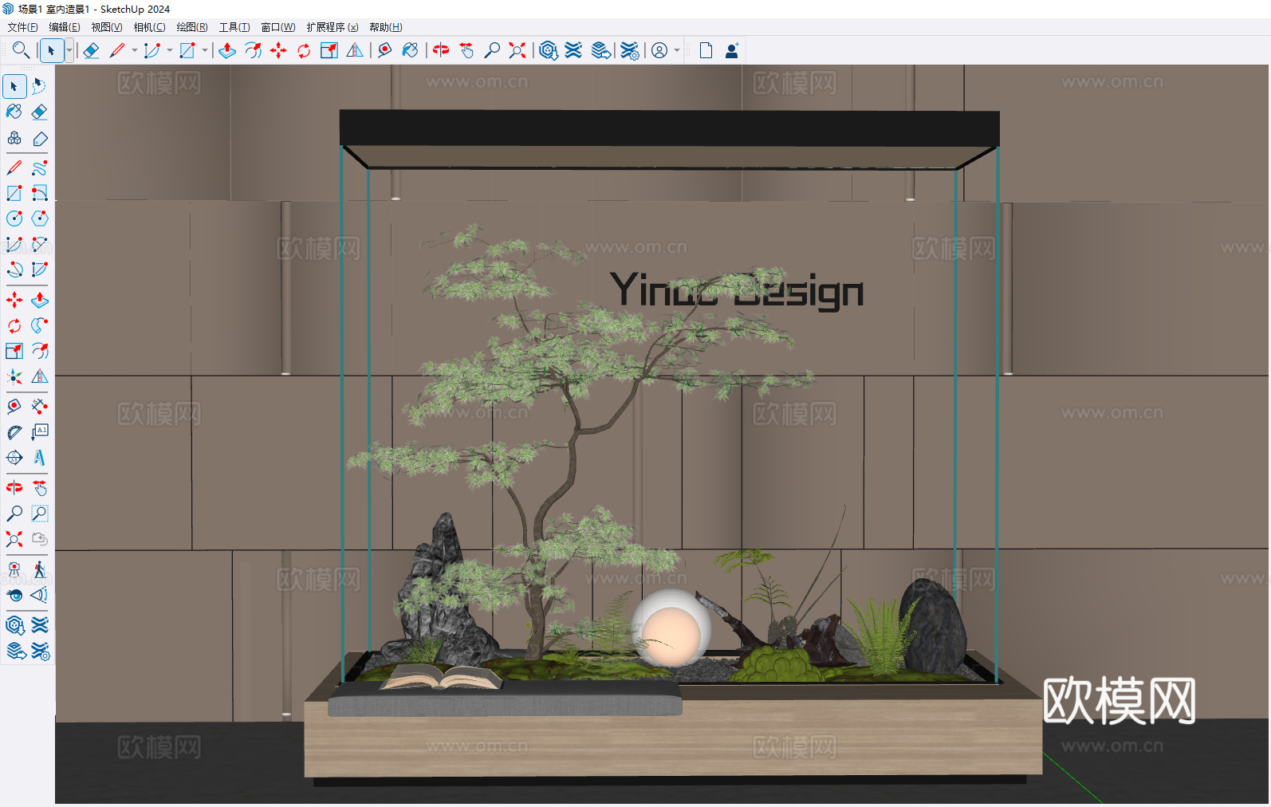Open the 扩展程序 extensions menu
The image size is (1271, 807).
tap(332, 27)
